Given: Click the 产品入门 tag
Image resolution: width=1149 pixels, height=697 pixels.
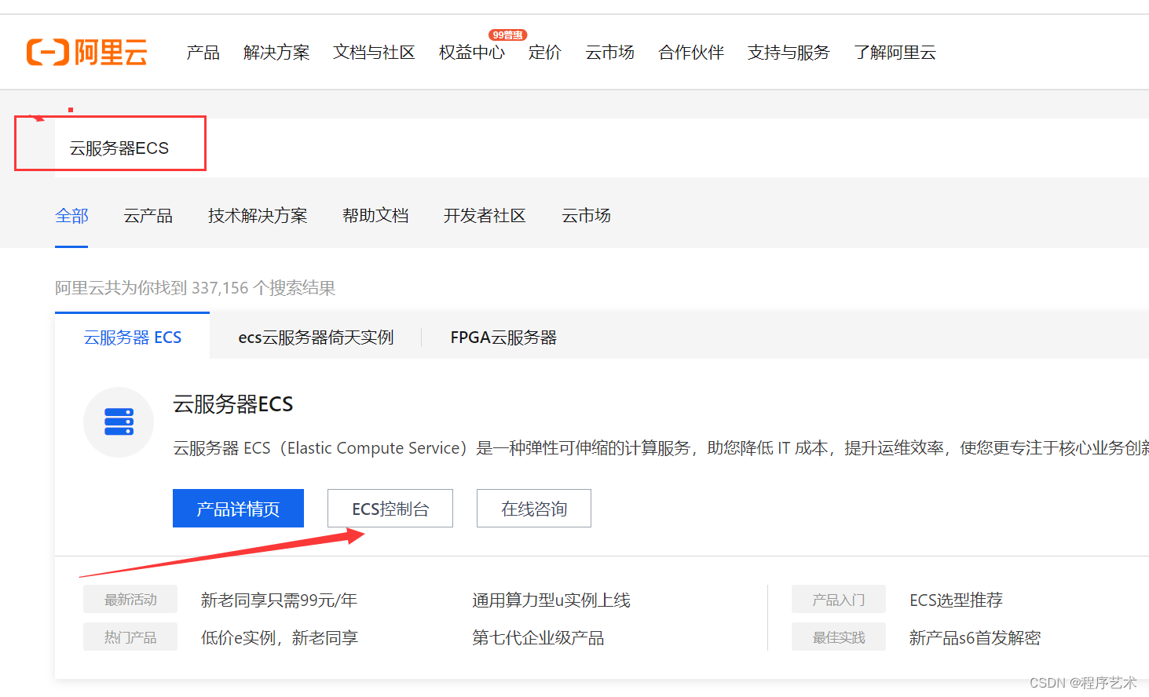Looking at the screenshot, I should pos(839,600).
